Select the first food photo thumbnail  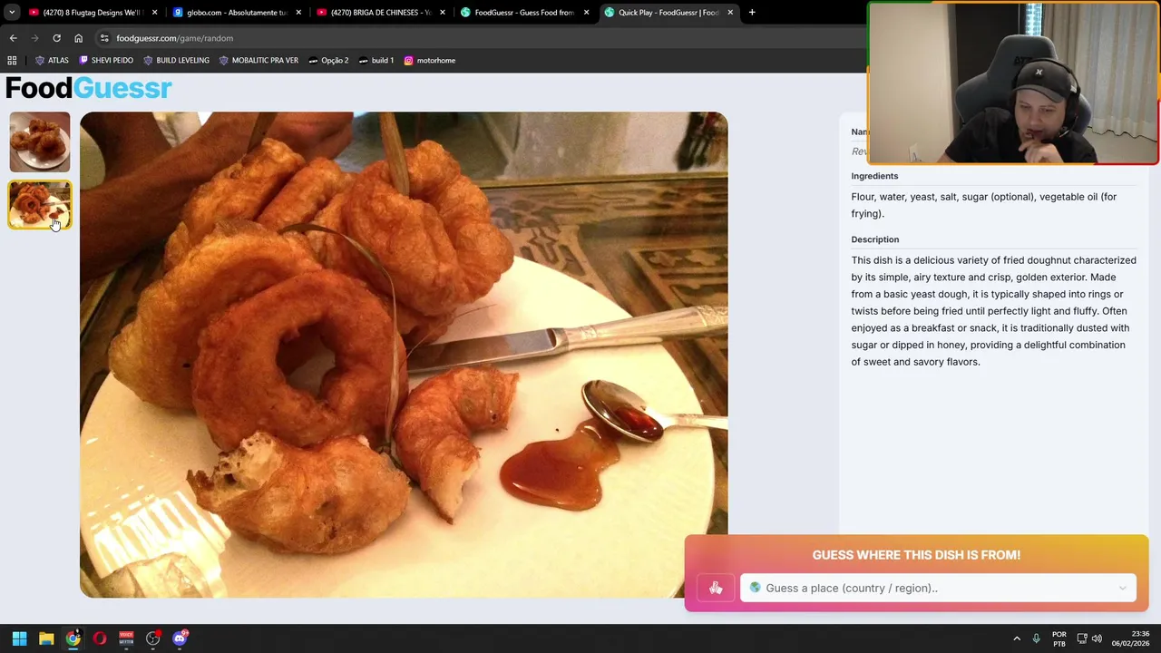click(39, 141)
